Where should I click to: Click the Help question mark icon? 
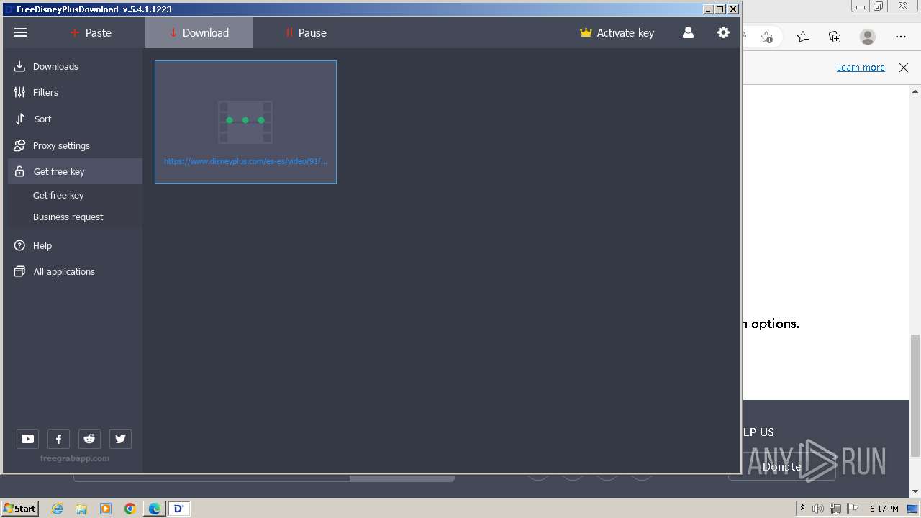click(x=19, y=245)
